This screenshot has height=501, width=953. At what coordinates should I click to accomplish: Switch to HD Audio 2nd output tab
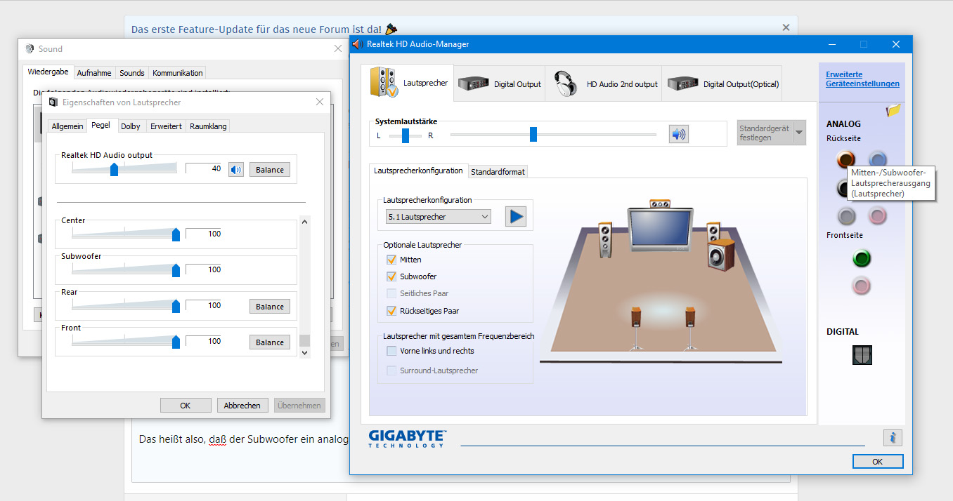(x=604, y=84)
